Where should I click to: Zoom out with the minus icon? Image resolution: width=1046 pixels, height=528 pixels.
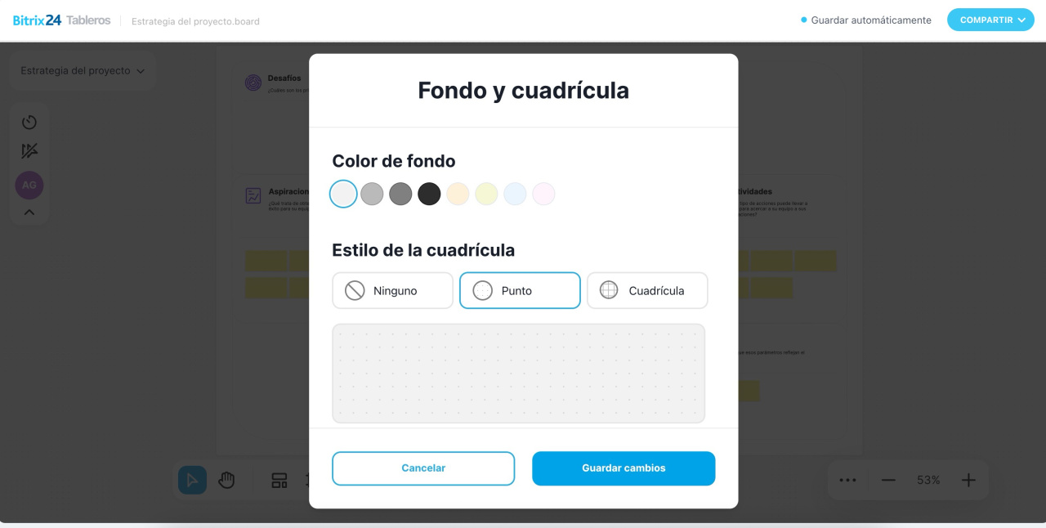click(888, 481)
